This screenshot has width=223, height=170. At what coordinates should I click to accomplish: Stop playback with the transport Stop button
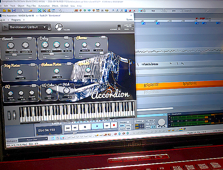(85, 127)
